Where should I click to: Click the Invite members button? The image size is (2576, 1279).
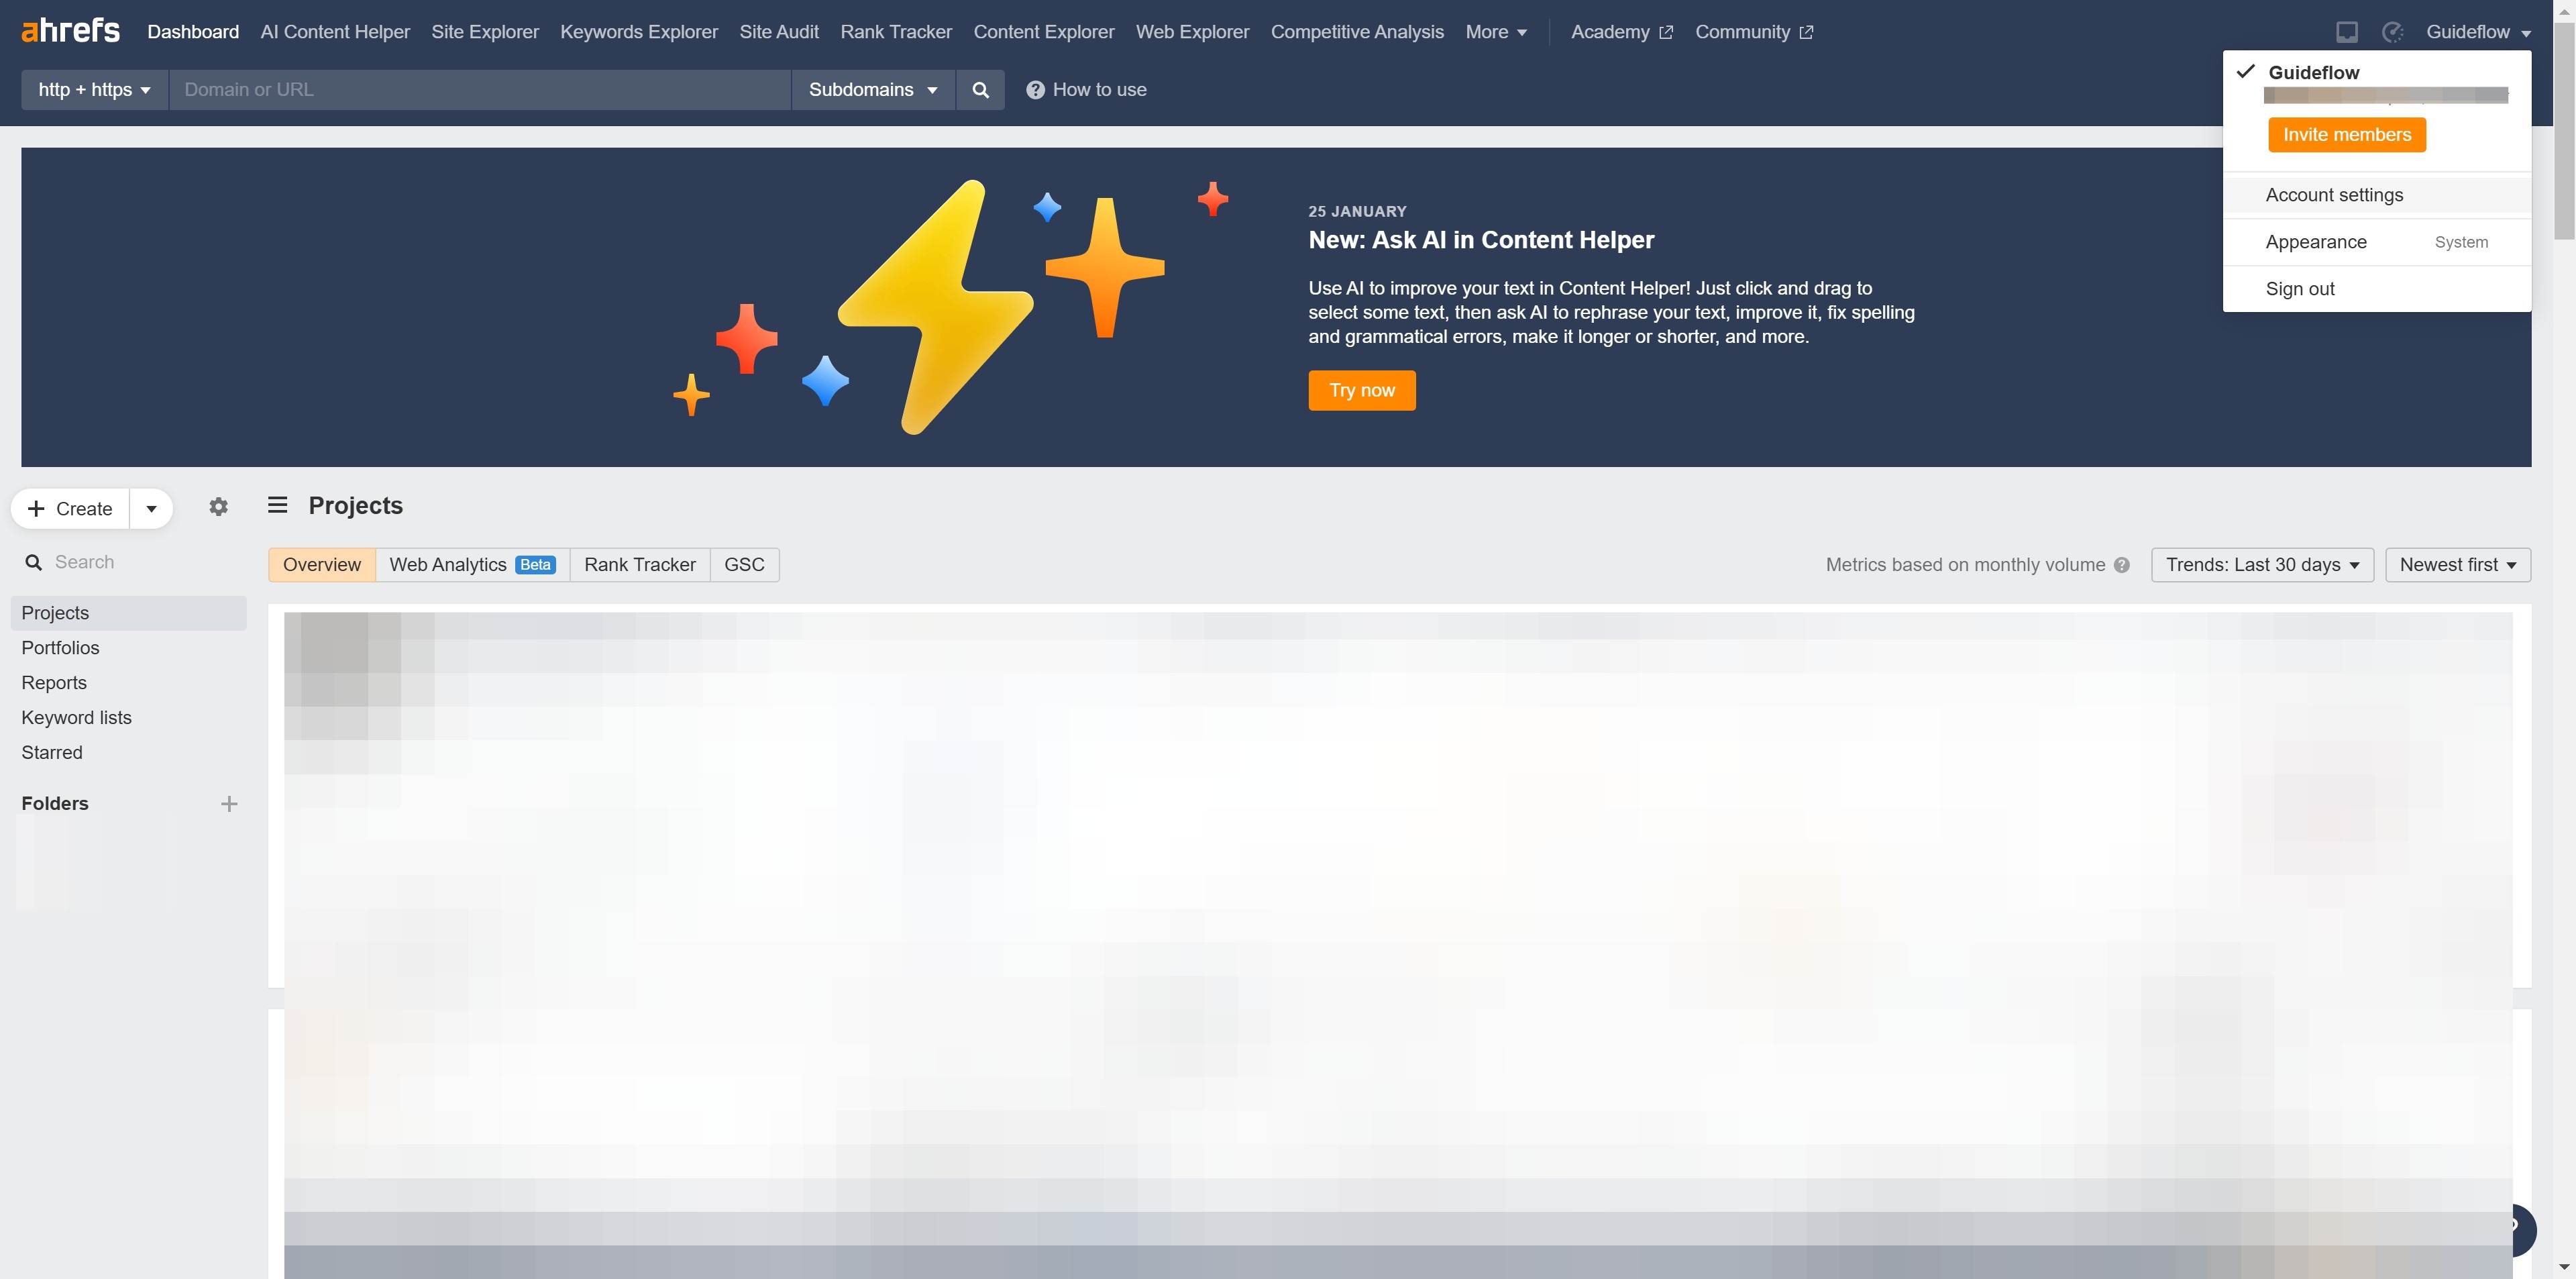pyautogui.click(x=2346, y=135)
